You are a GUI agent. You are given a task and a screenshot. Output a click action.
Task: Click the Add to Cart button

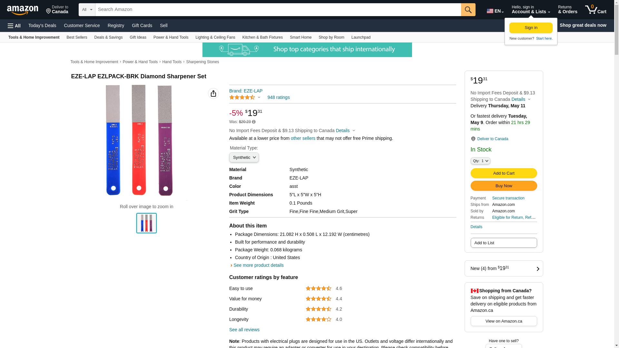504,173
